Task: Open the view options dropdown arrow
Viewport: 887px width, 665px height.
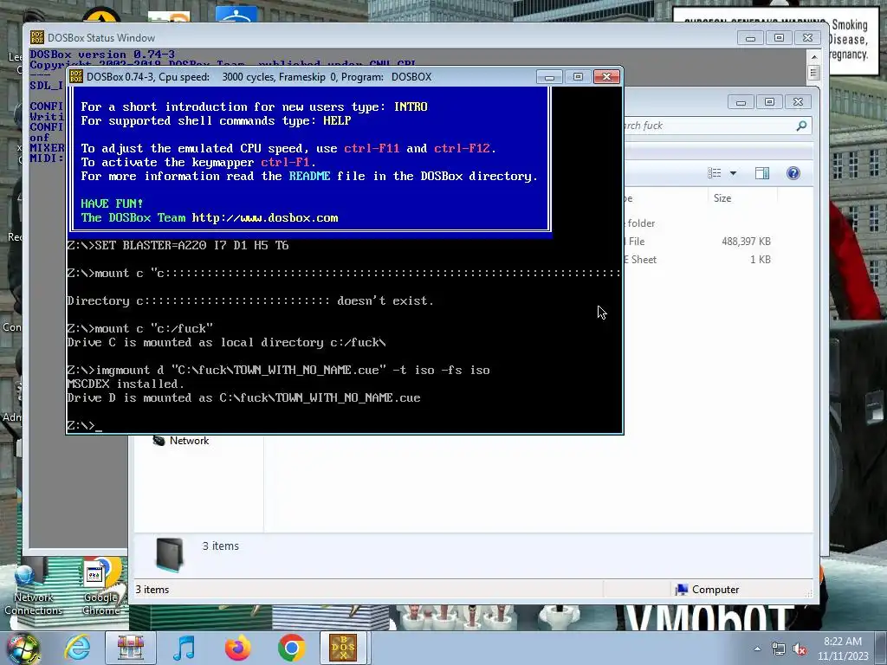Action: click(x=733, y=173)
